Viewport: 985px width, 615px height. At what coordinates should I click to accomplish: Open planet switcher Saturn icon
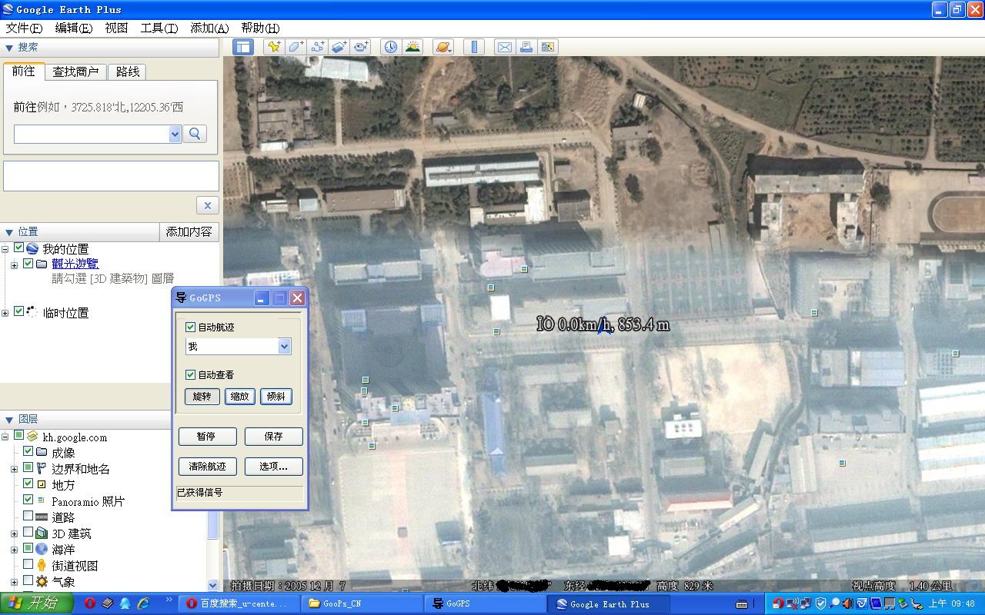click(443, 47)
